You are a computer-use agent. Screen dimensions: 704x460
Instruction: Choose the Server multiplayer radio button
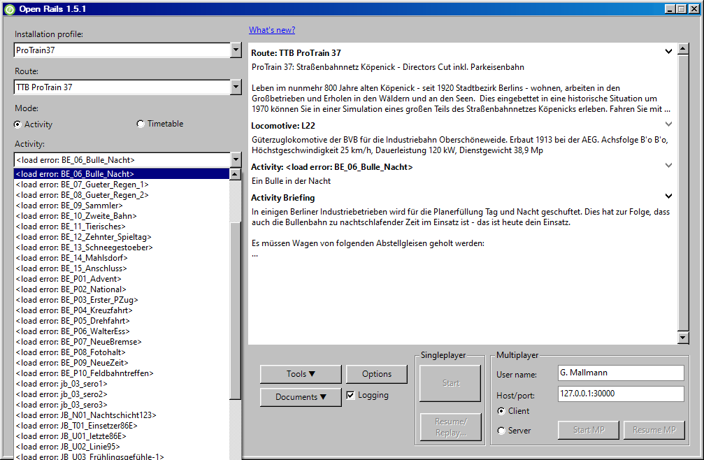(x=501, y=431)
